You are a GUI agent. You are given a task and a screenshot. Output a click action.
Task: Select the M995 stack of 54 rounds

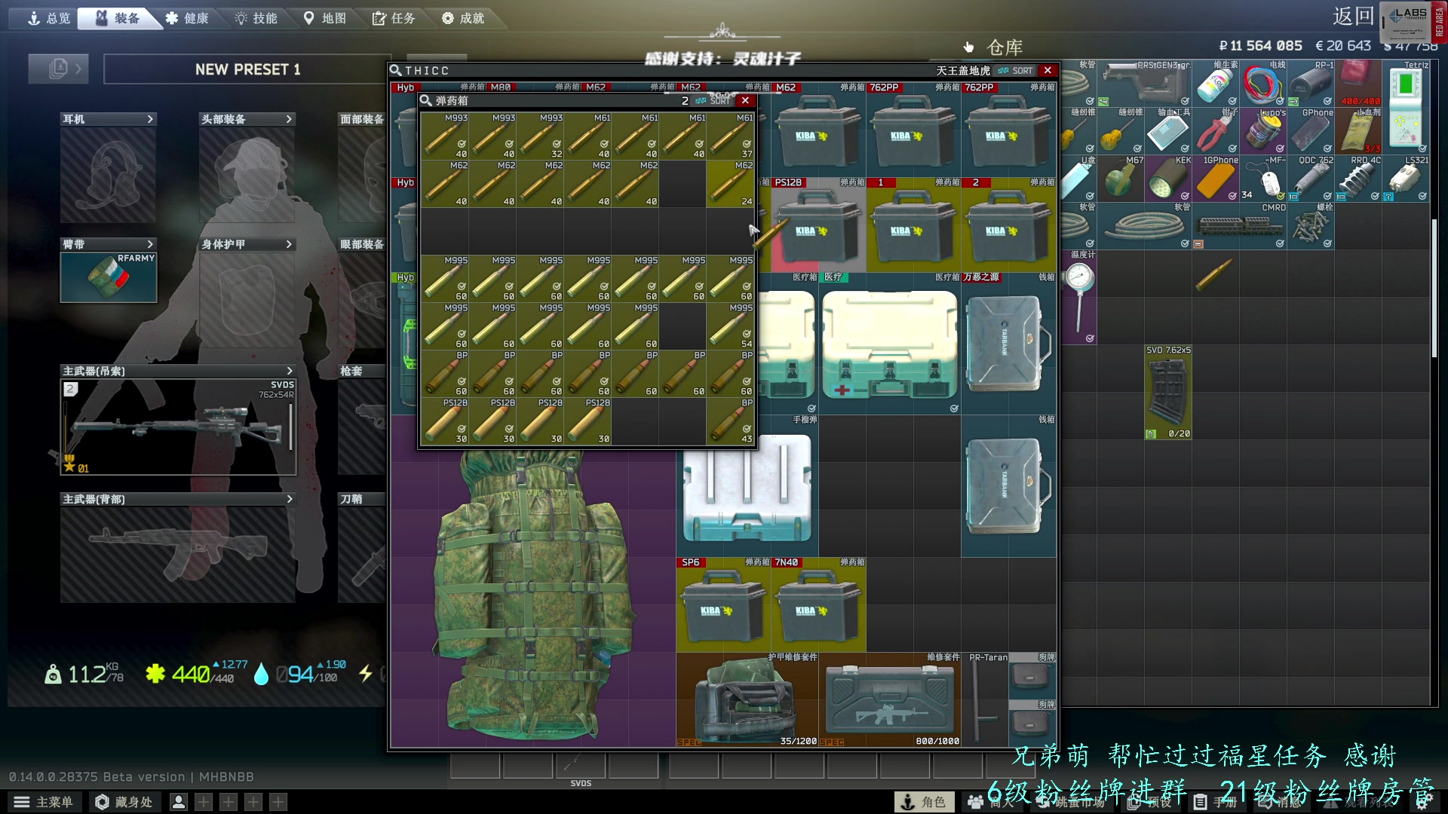(x=730, y=326)
